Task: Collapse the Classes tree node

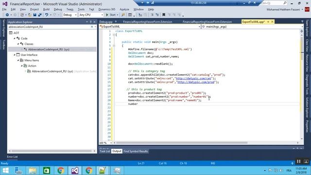Action: click(18, 44)
